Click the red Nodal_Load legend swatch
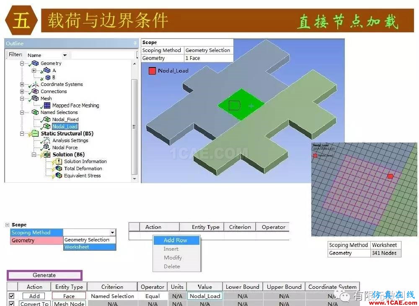Screen dimensions: 419x306 [152, 71]
